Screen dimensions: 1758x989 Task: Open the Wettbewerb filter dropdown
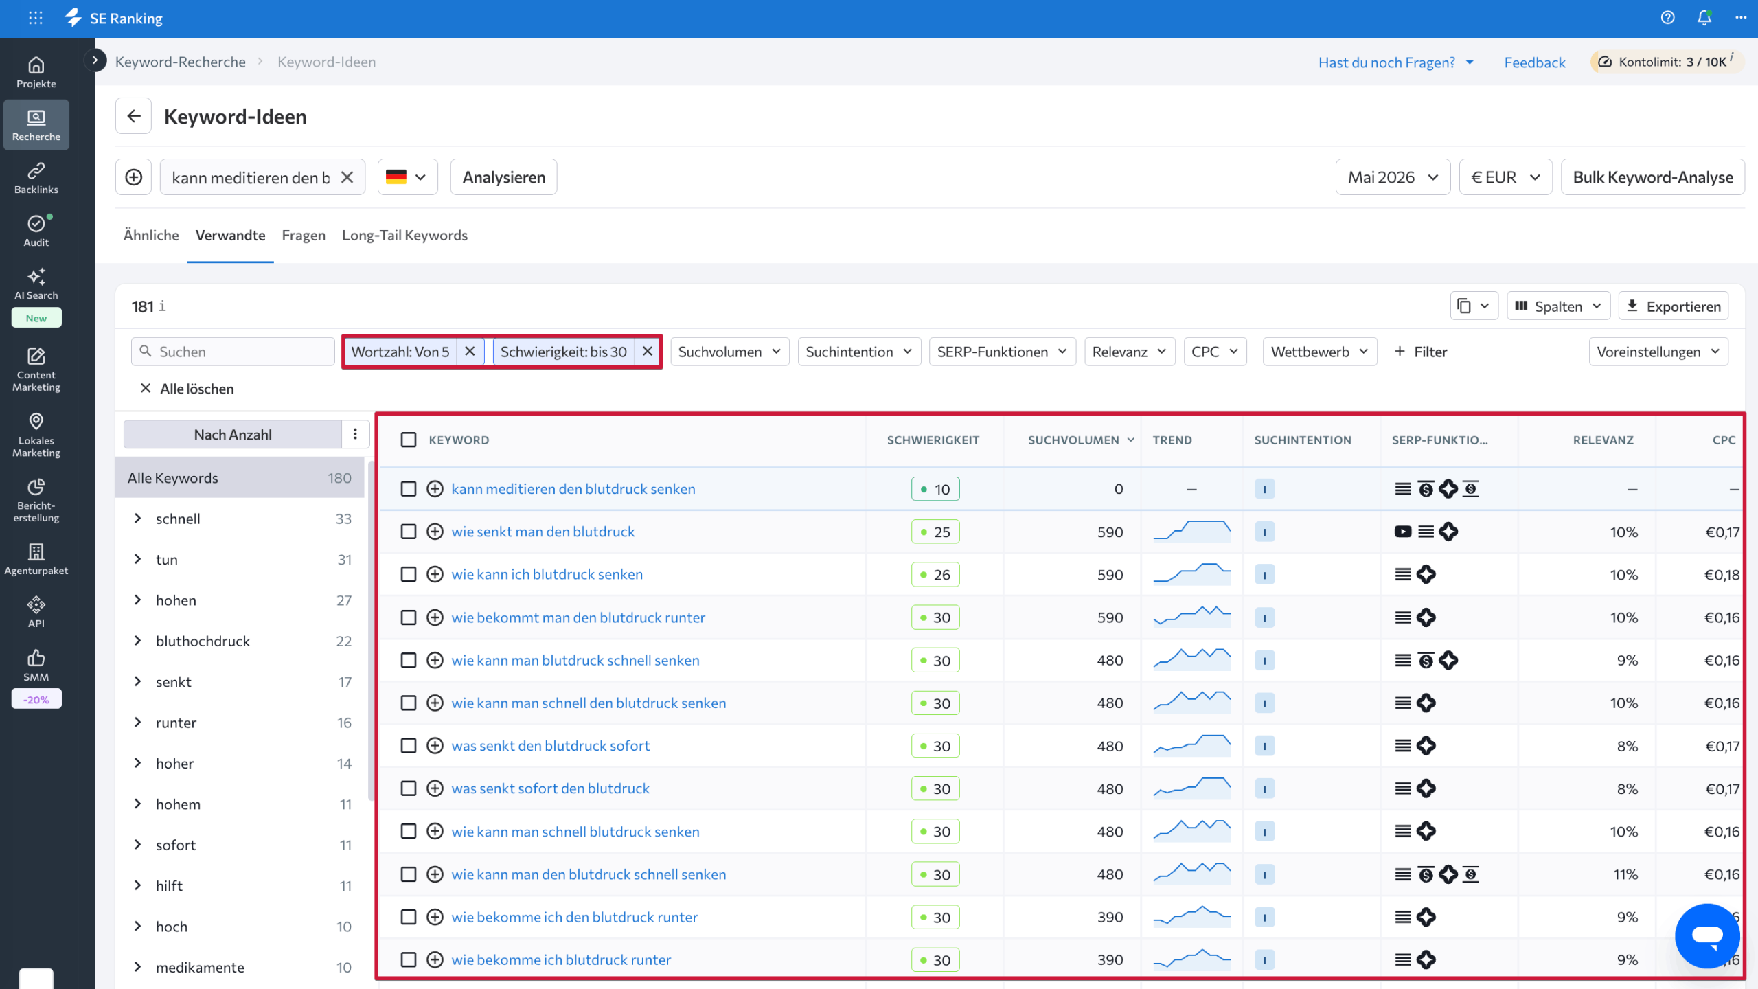click(x=1319, y=352)
